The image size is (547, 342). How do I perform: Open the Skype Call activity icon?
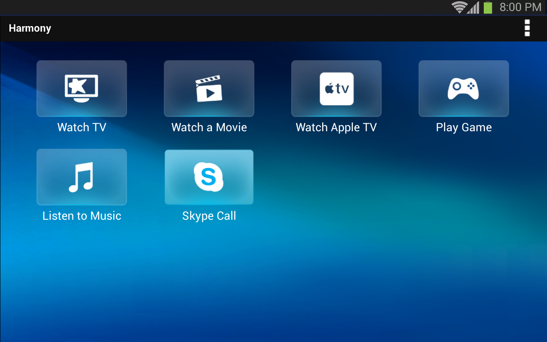click(x=209, y=177)
